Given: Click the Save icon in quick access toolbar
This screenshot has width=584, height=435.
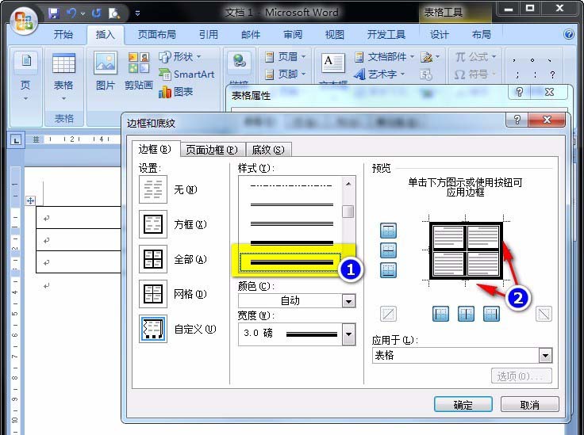Looking at the screenshot, I should [54, 13].
